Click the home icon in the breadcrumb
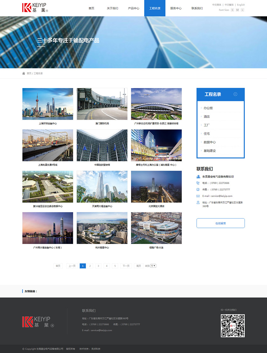This screenshot has height=353, width=267. point(24,73)
